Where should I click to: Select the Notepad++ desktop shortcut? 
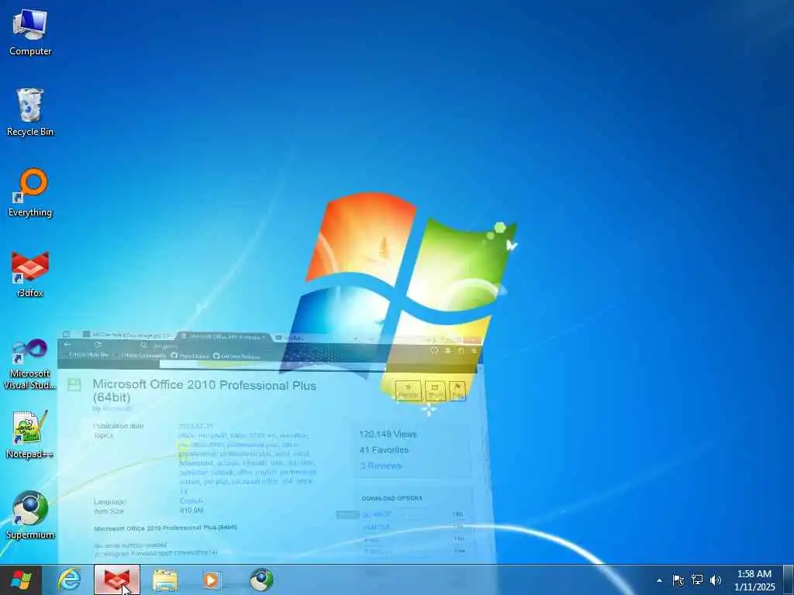[30, 435]
